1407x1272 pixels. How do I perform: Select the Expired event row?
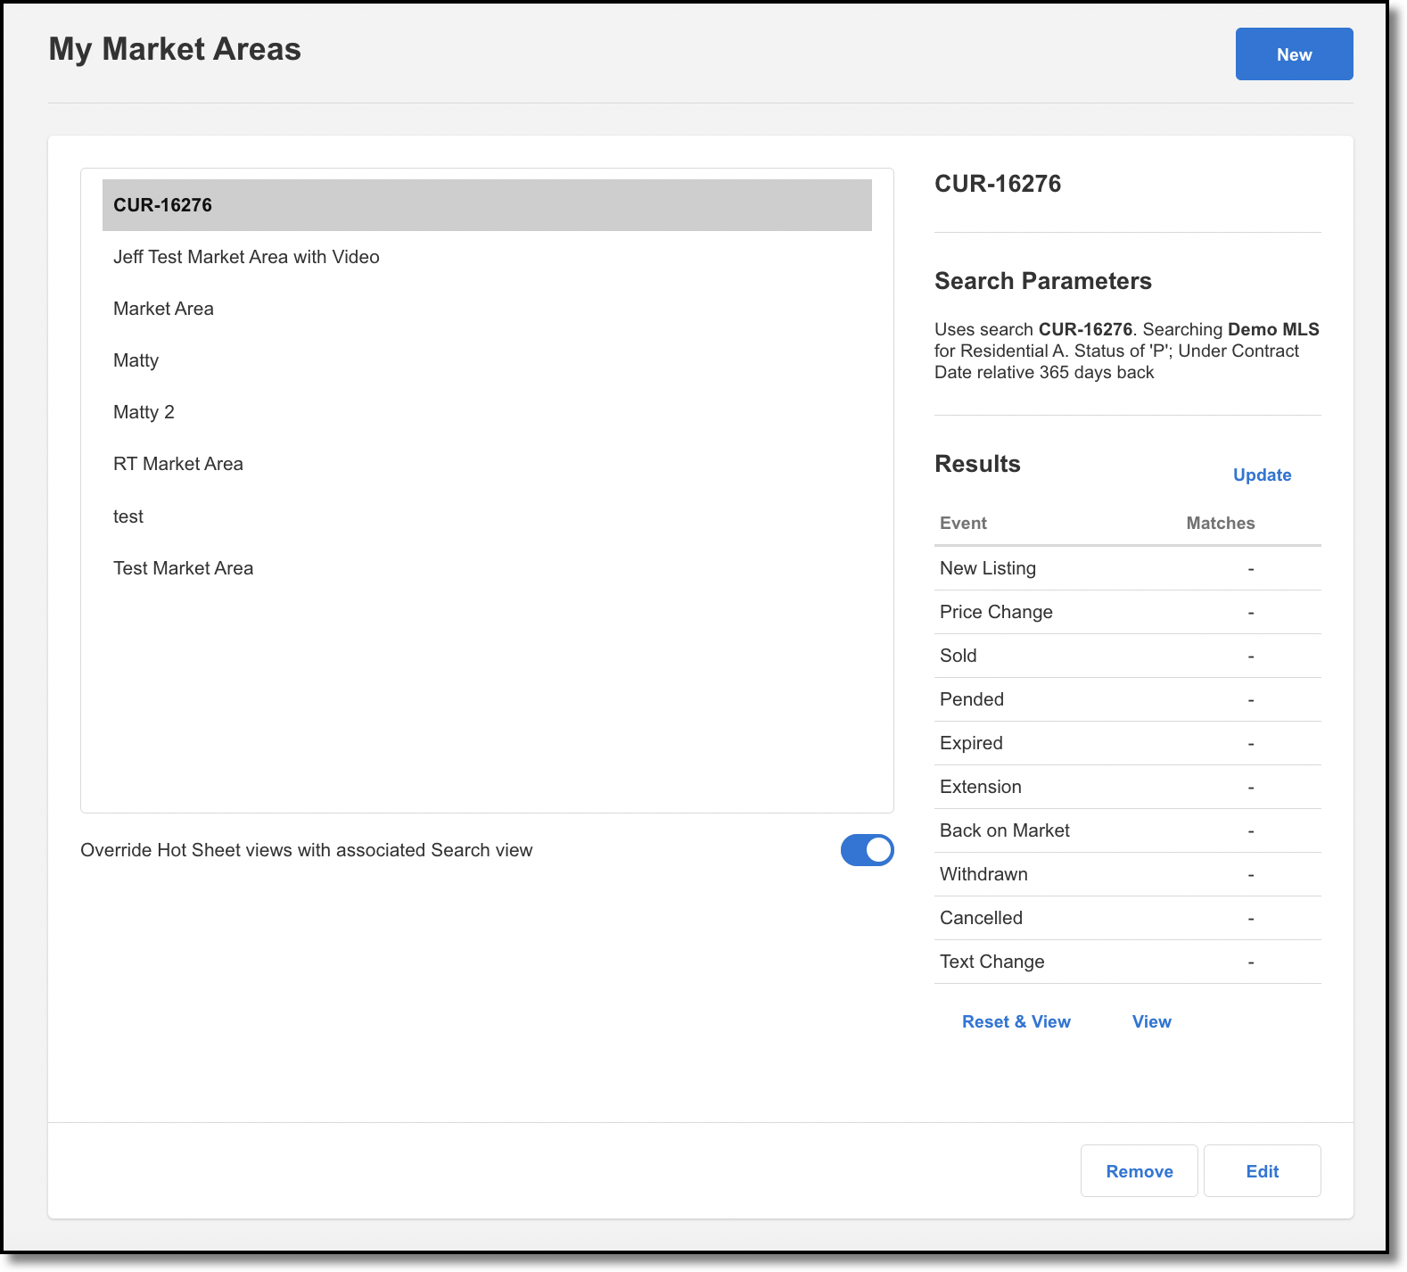pyautogui.click(x=1128, y=743)
